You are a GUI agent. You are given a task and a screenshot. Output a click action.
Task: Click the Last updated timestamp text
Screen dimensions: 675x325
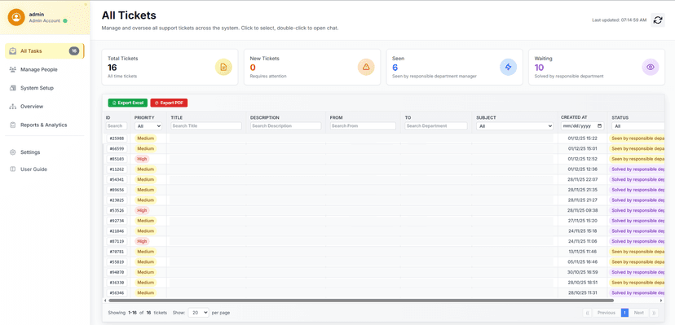[x=619, y=20]
